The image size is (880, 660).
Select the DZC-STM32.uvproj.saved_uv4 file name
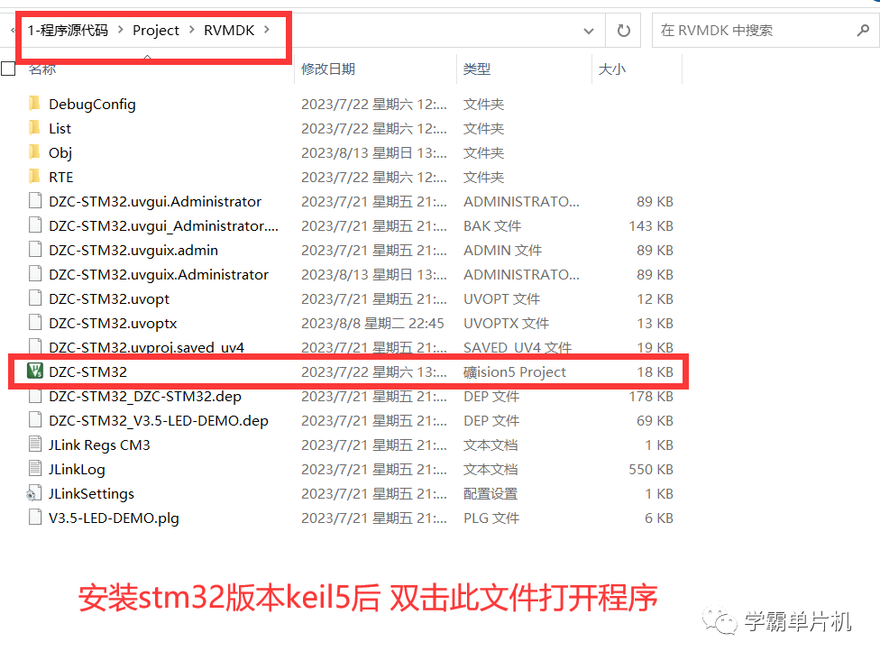[146, 347]
